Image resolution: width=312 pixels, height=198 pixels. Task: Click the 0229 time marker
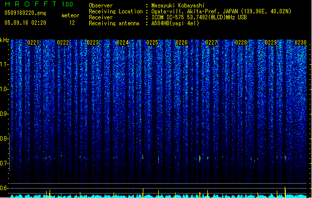coord(271,43)
